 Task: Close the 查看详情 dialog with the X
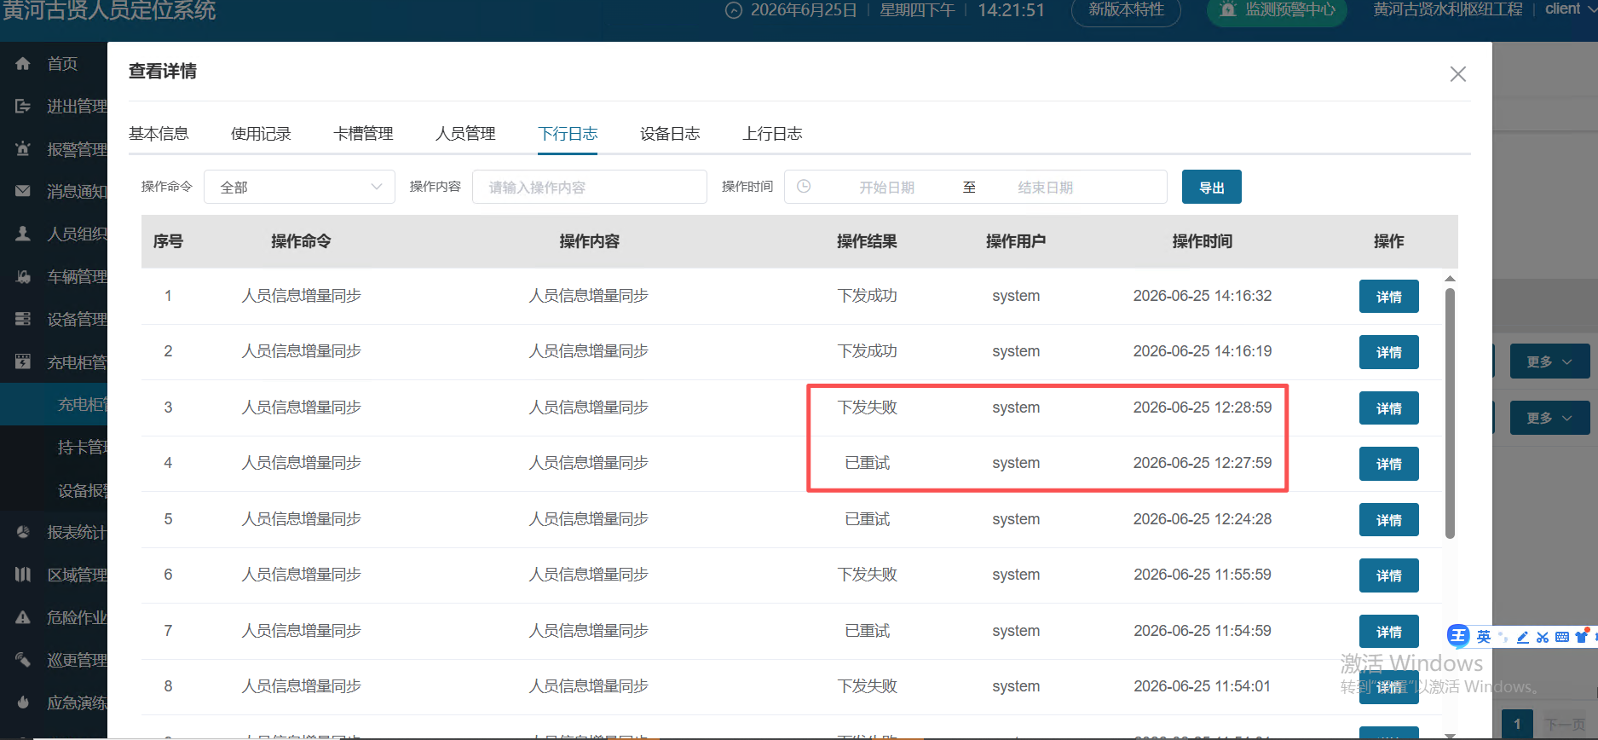(1458, 74)
